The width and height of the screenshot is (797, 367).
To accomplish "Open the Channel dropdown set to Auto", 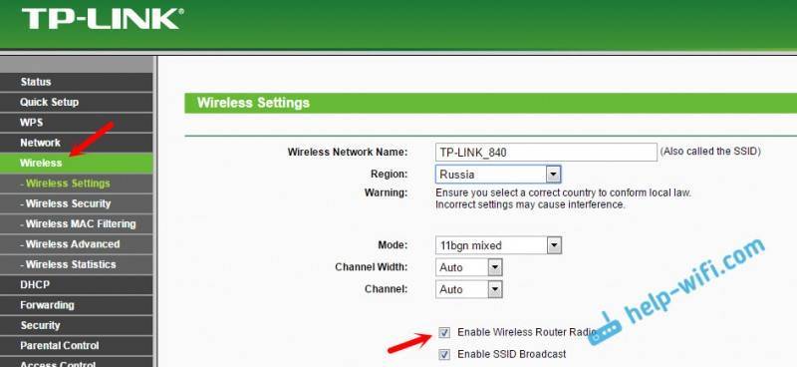I will click(x=468, y=289).
